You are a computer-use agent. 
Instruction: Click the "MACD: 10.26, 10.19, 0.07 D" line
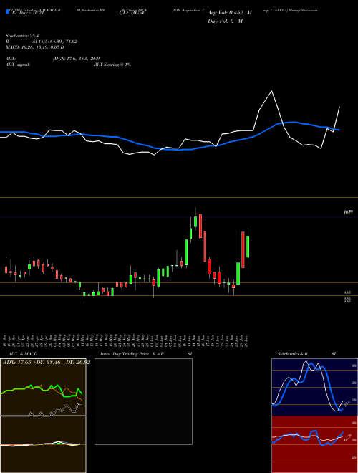35,47
